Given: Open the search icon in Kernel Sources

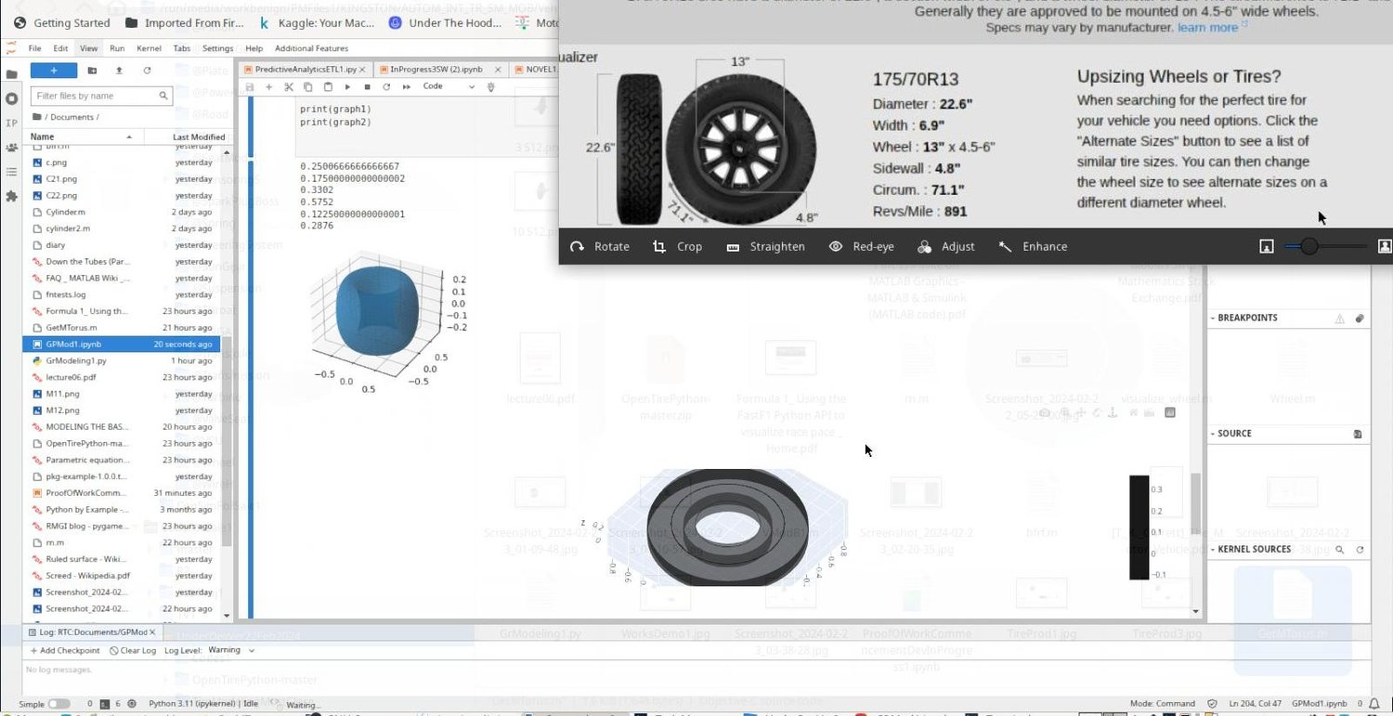Looking at the screenshot, I should pyautogui.click(x=1340, y=550).
